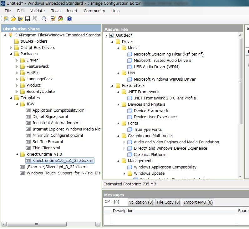Click the USB Audio Driver (WDM) package icon
This screenshot has height=229, width=249.
[x=130, y=67]
